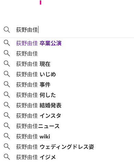The image size is (134, 163).
Task: Click magnifier icon beside ニュース suggestion
Action: click(x=7, y=126)
